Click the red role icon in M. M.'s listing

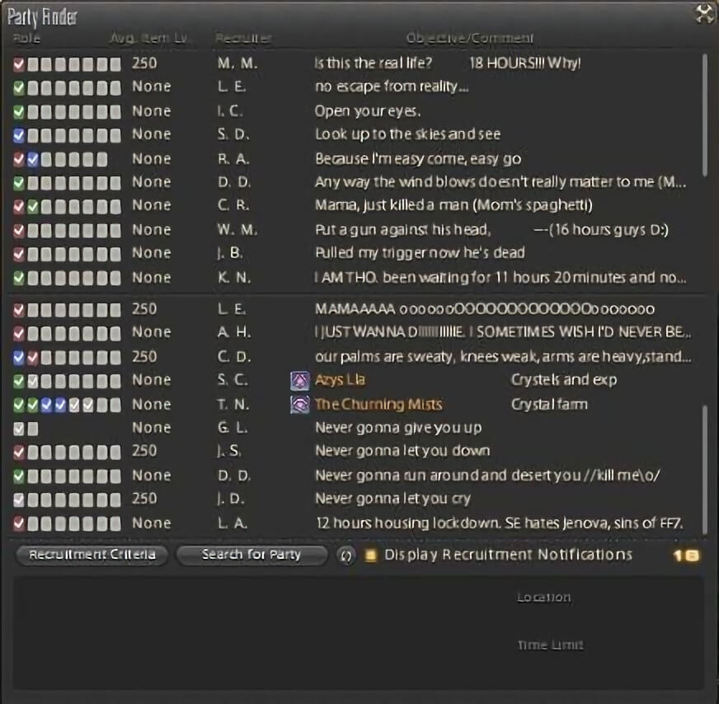point(19,63)
